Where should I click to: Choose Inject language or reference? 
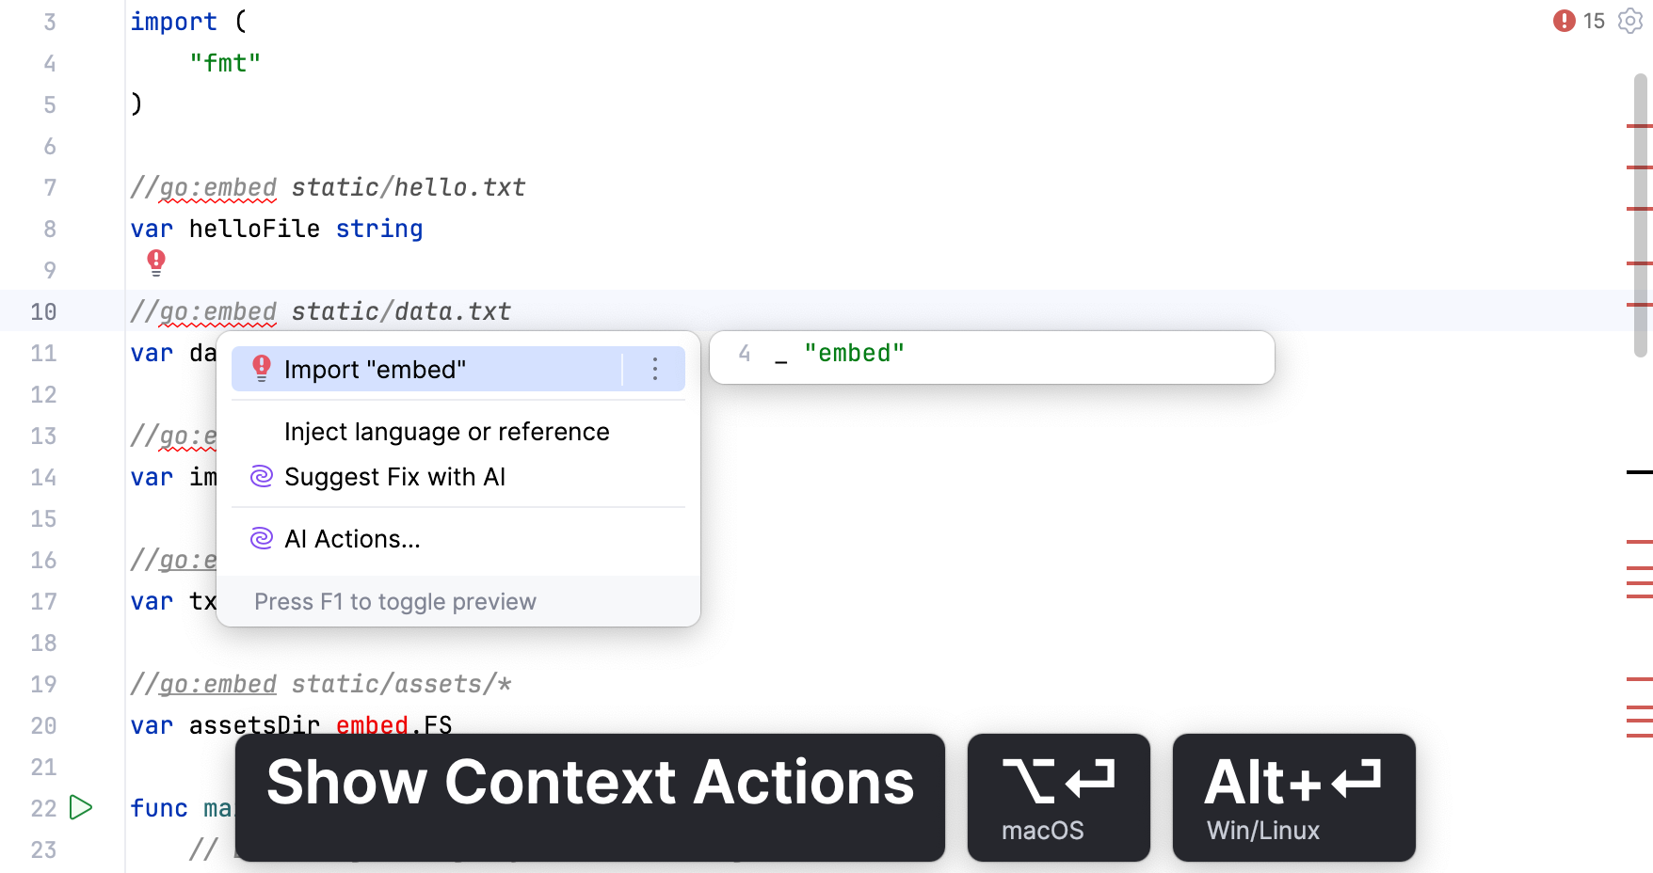click(x=447, y=431)
